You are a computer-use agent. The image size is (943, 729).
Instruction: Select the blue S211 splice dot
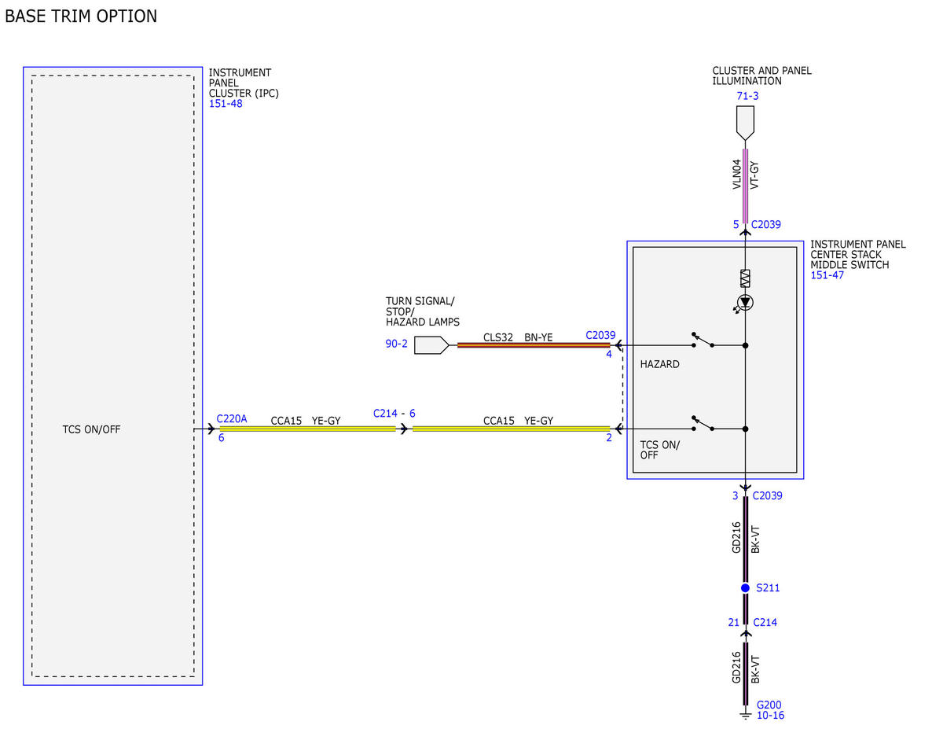tap(745, 587)
